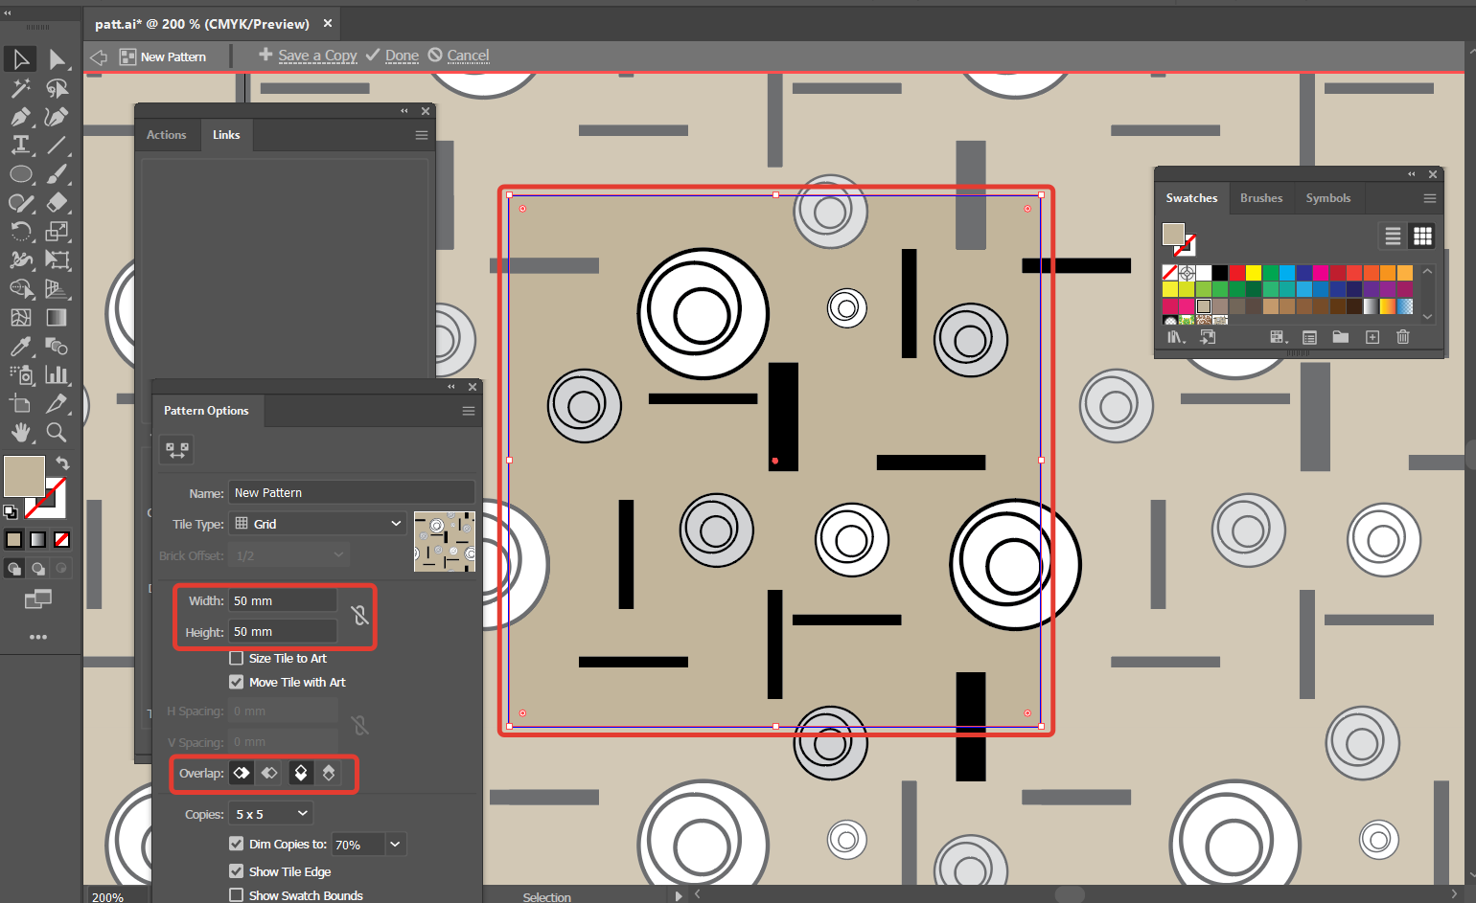
Task: Disable Move Tile with Art
Action: pos(236,682)
